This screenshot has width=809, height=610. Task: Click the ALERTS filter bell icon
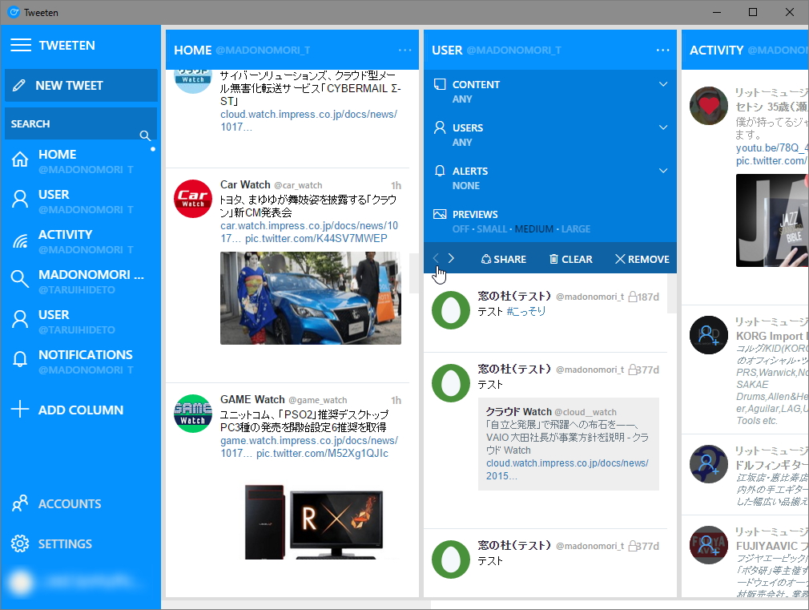point(440,171)
